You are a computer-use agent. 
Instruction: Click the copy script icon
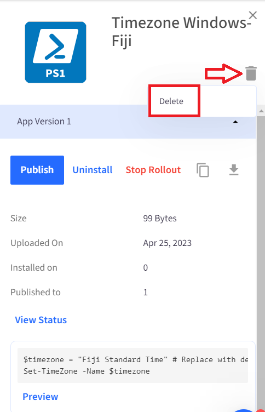(x=203, y=170)
